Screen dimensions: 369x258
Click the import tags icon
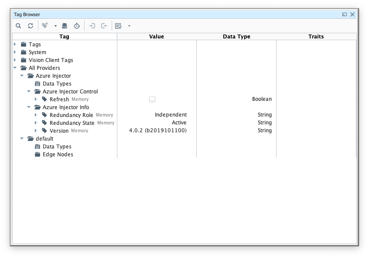pos(92,26)
